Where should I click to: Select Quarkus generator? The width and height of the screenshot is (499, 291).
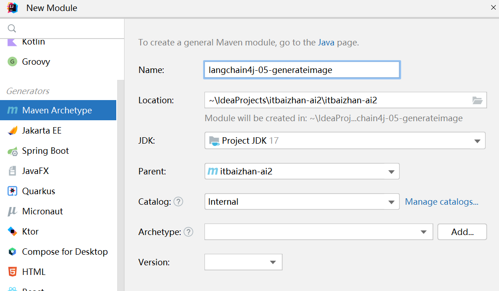click(x=58, y=191)
